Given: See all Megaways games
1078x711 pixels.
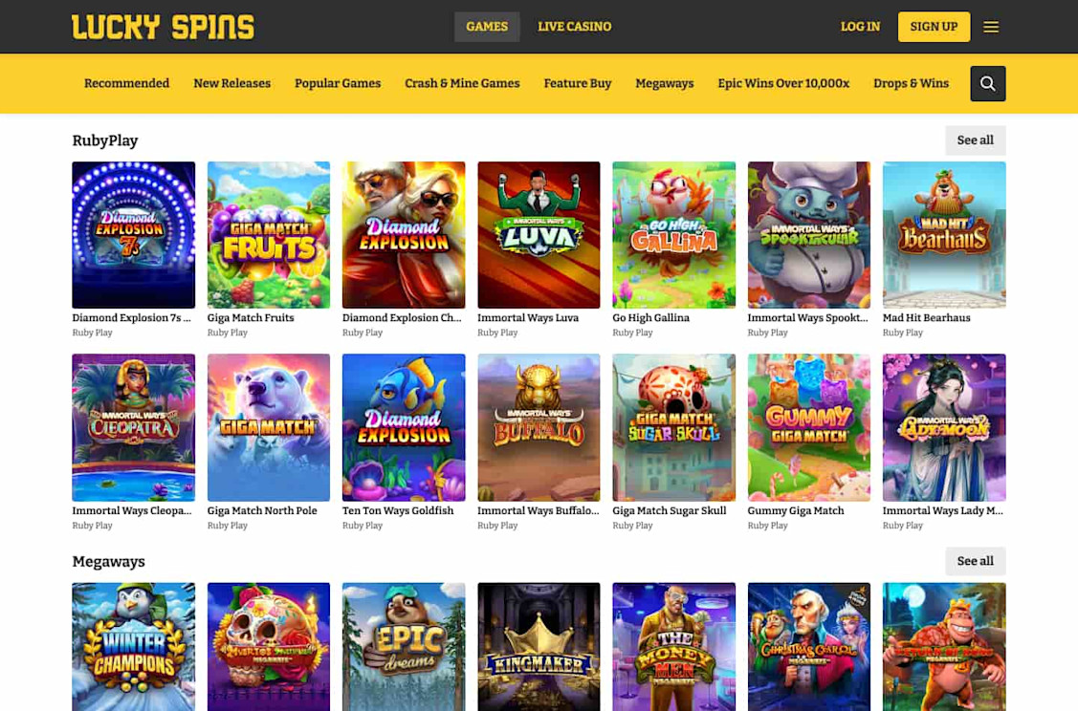Looking at the screenshot, I should 975,561.
